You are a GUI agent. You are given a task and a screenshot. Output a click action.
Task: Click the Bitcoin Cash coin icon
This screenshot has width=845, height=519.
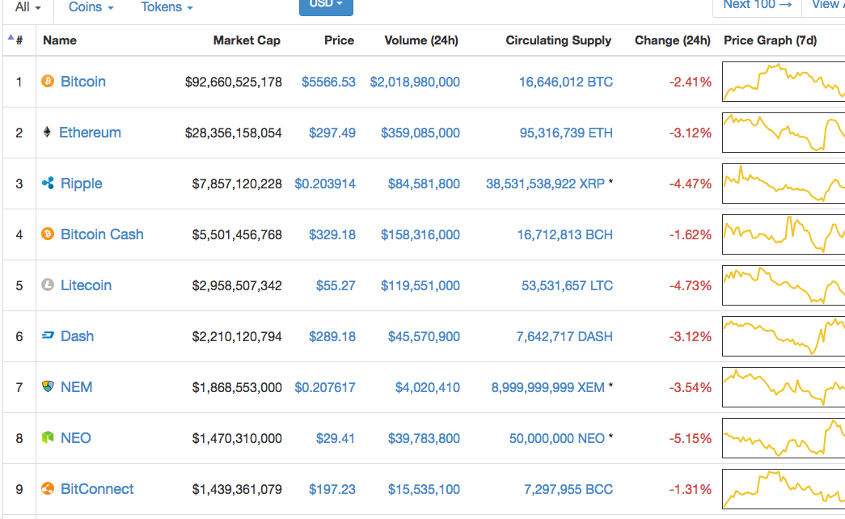[48, 234]
